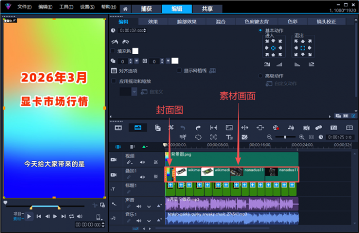Switch to the 捕获 step tab
This screenshot has width=359, height=233.
pos(147,9)
